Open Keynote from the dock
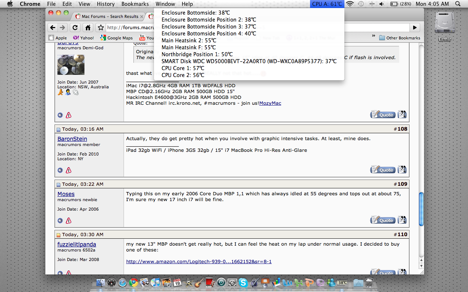 point(265,282)
